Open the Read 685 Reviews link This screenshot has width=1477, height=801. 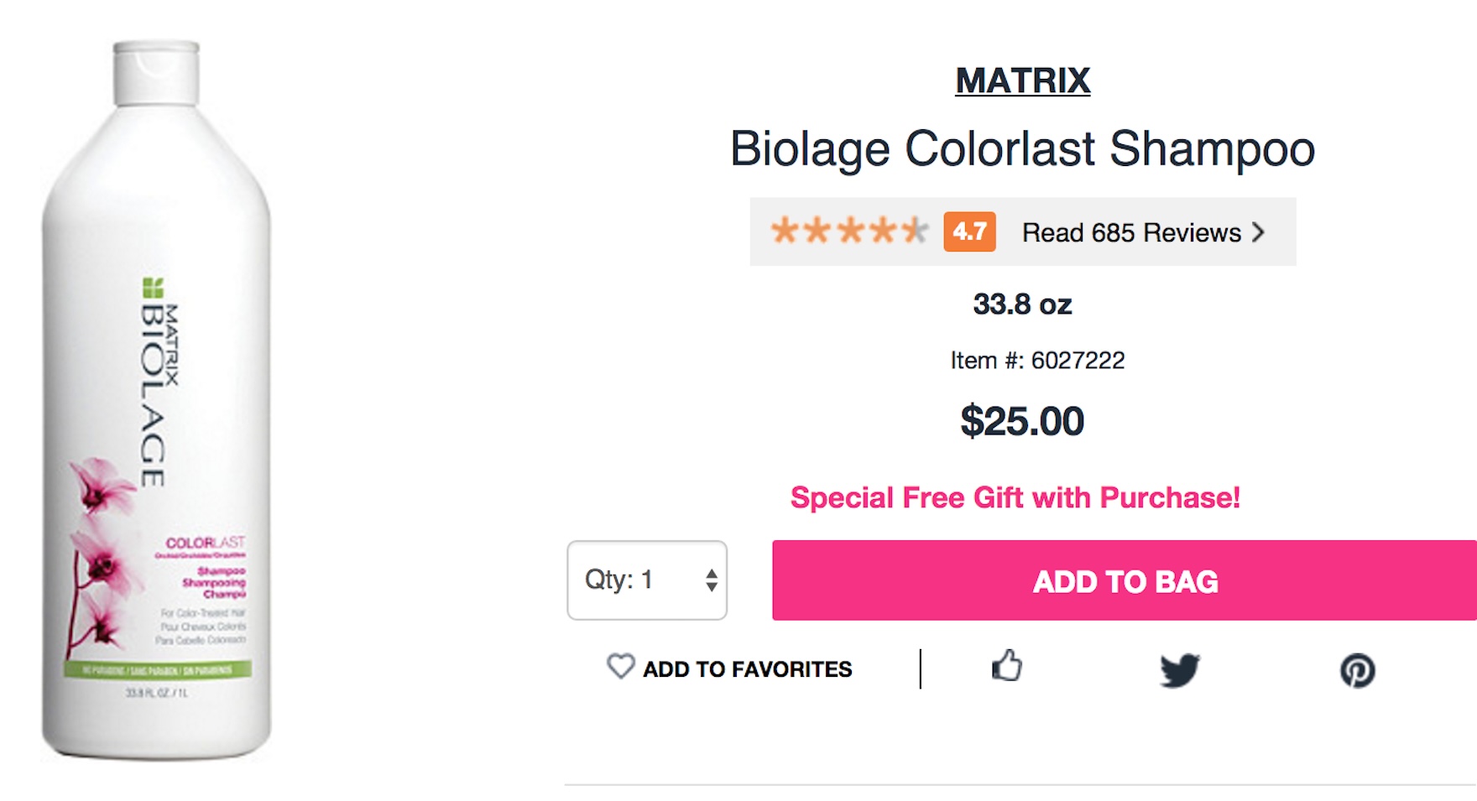click(x=1130, y=232)
